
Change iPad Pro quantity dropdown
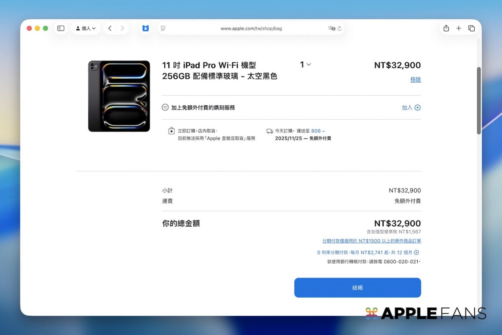point(305,64)
